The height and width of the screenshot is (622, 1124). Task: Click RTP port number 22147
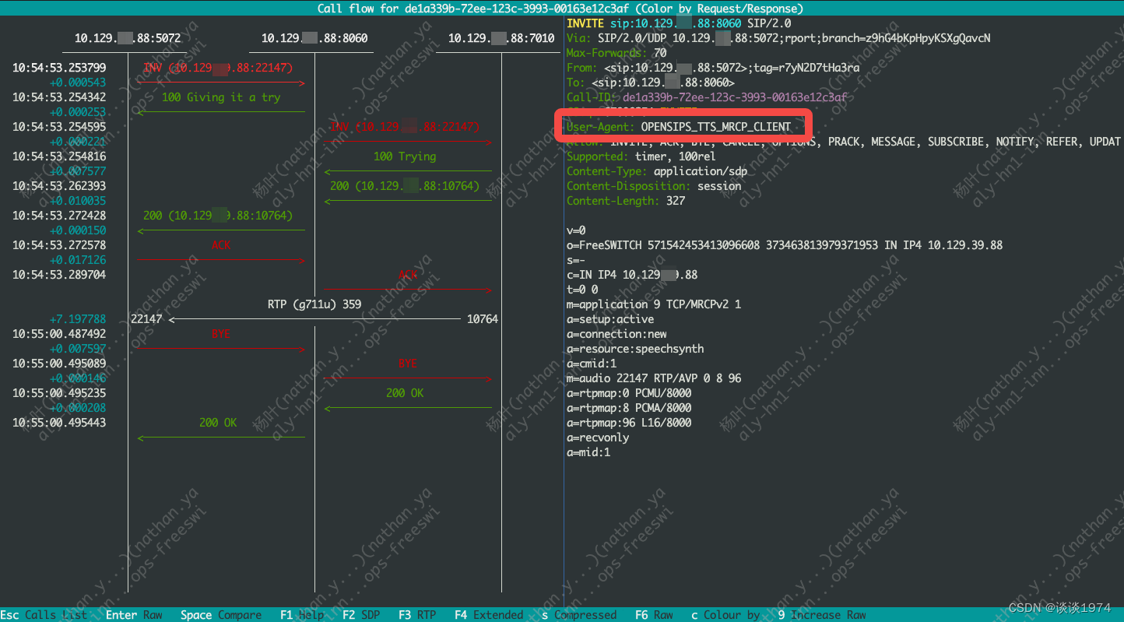[x=146, y=319]
